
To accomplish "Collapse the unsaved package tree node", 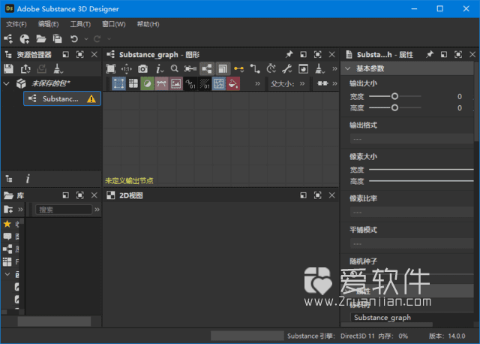I will pos(7,83).
